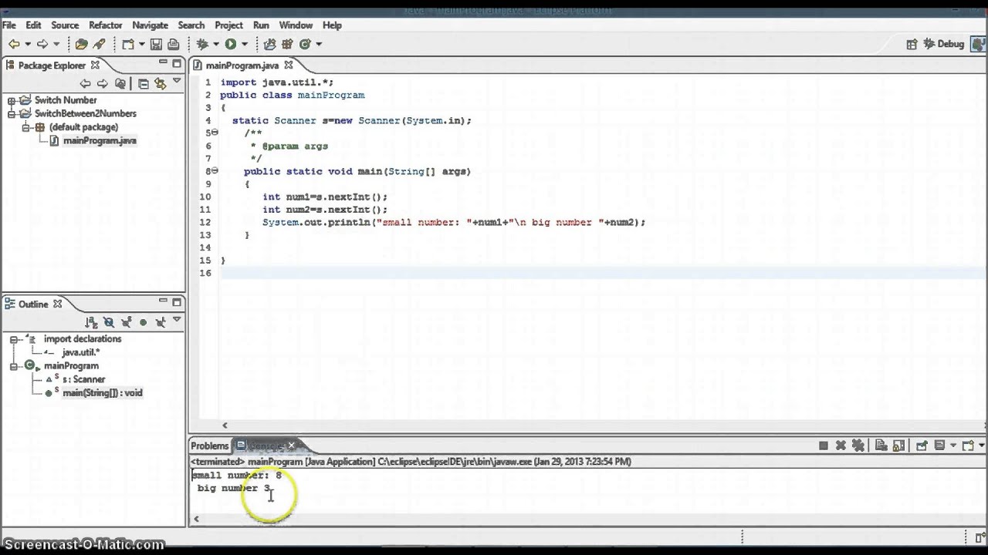Open the Refactor menu

(105, 25)
